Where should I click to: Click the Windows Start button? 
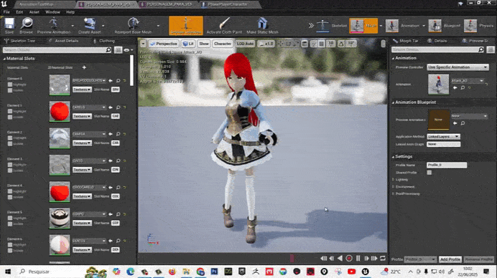8,272
